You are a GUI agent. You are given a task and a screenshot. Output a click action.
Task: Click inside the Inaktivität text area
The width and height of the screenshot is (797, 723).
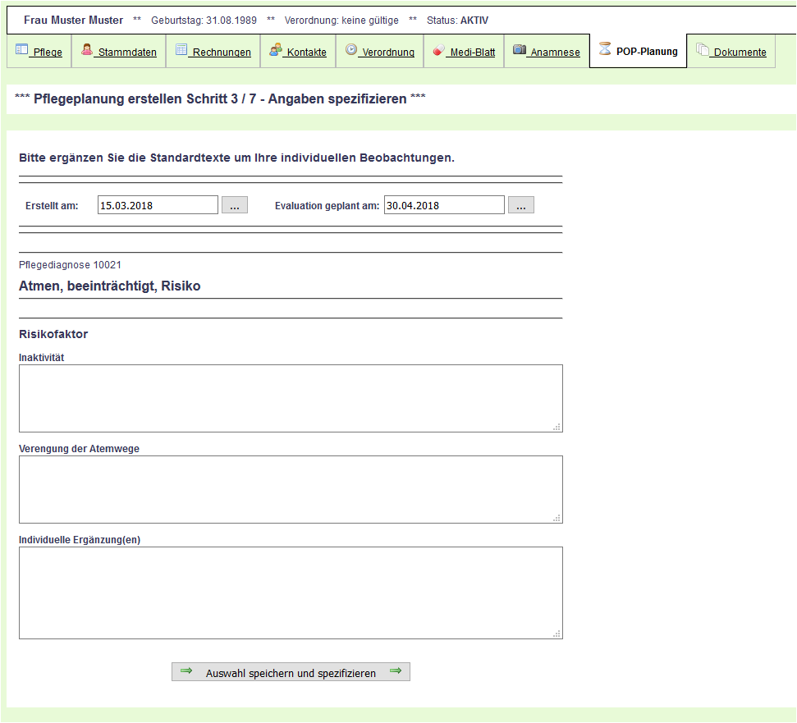291,398
